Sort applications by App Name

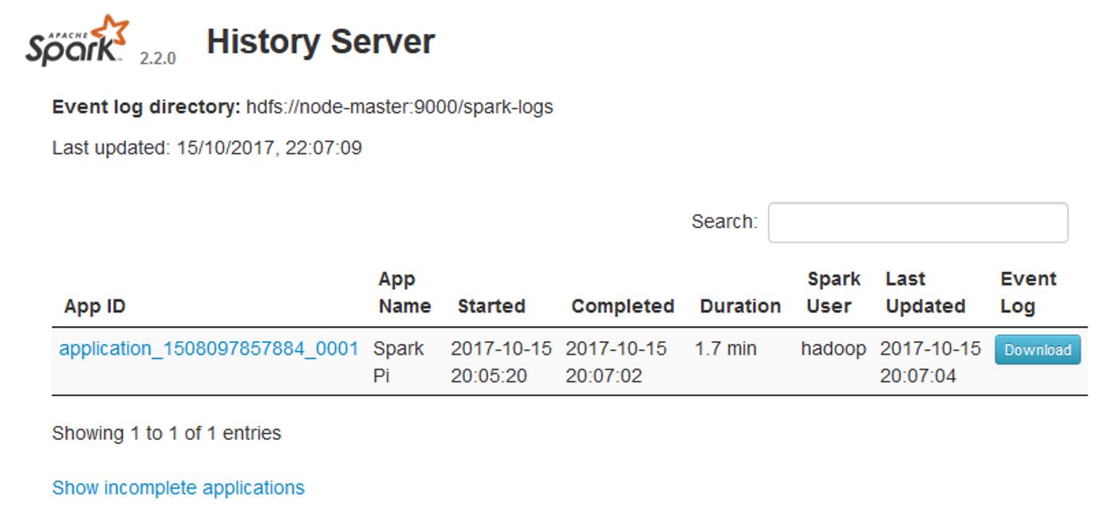tap(401, 292)
